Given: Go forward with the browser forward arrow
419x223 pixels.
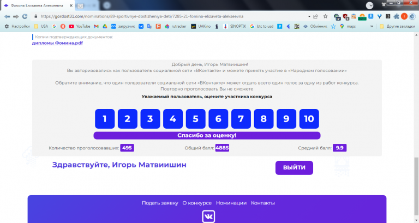Looking at the screenshot, I should (x=16, y=16).
